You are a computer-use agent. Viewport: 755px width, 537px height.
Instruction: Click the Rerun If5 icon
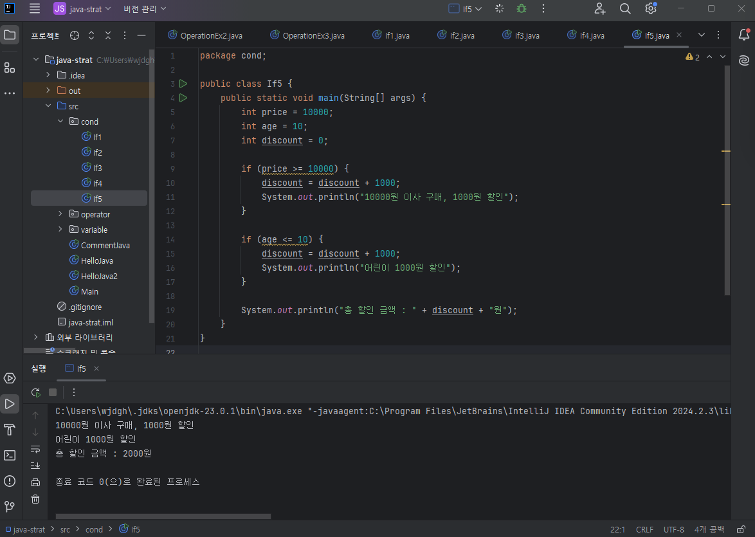[x=36, y=392]
